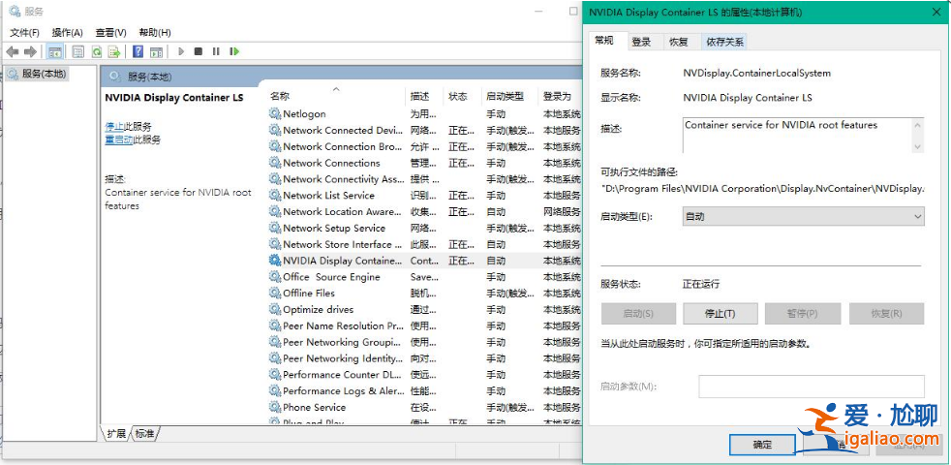Click the gear icon of Network List Service
Screen dimensions: 951x465
point(275,196)
